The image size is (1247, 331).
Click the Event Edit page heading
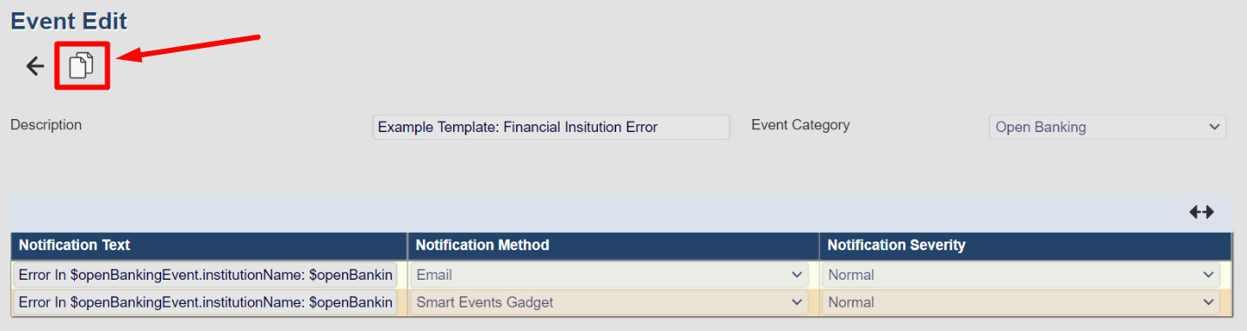point(69,21)
